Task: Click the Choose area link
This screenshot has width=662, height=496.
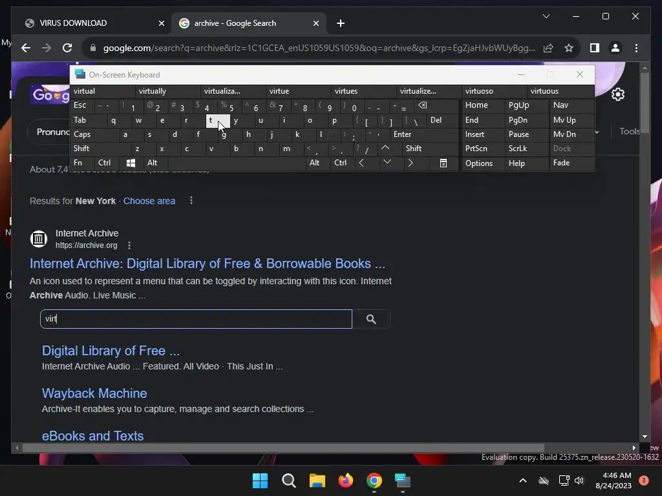Action: click(x=149, y=201)
